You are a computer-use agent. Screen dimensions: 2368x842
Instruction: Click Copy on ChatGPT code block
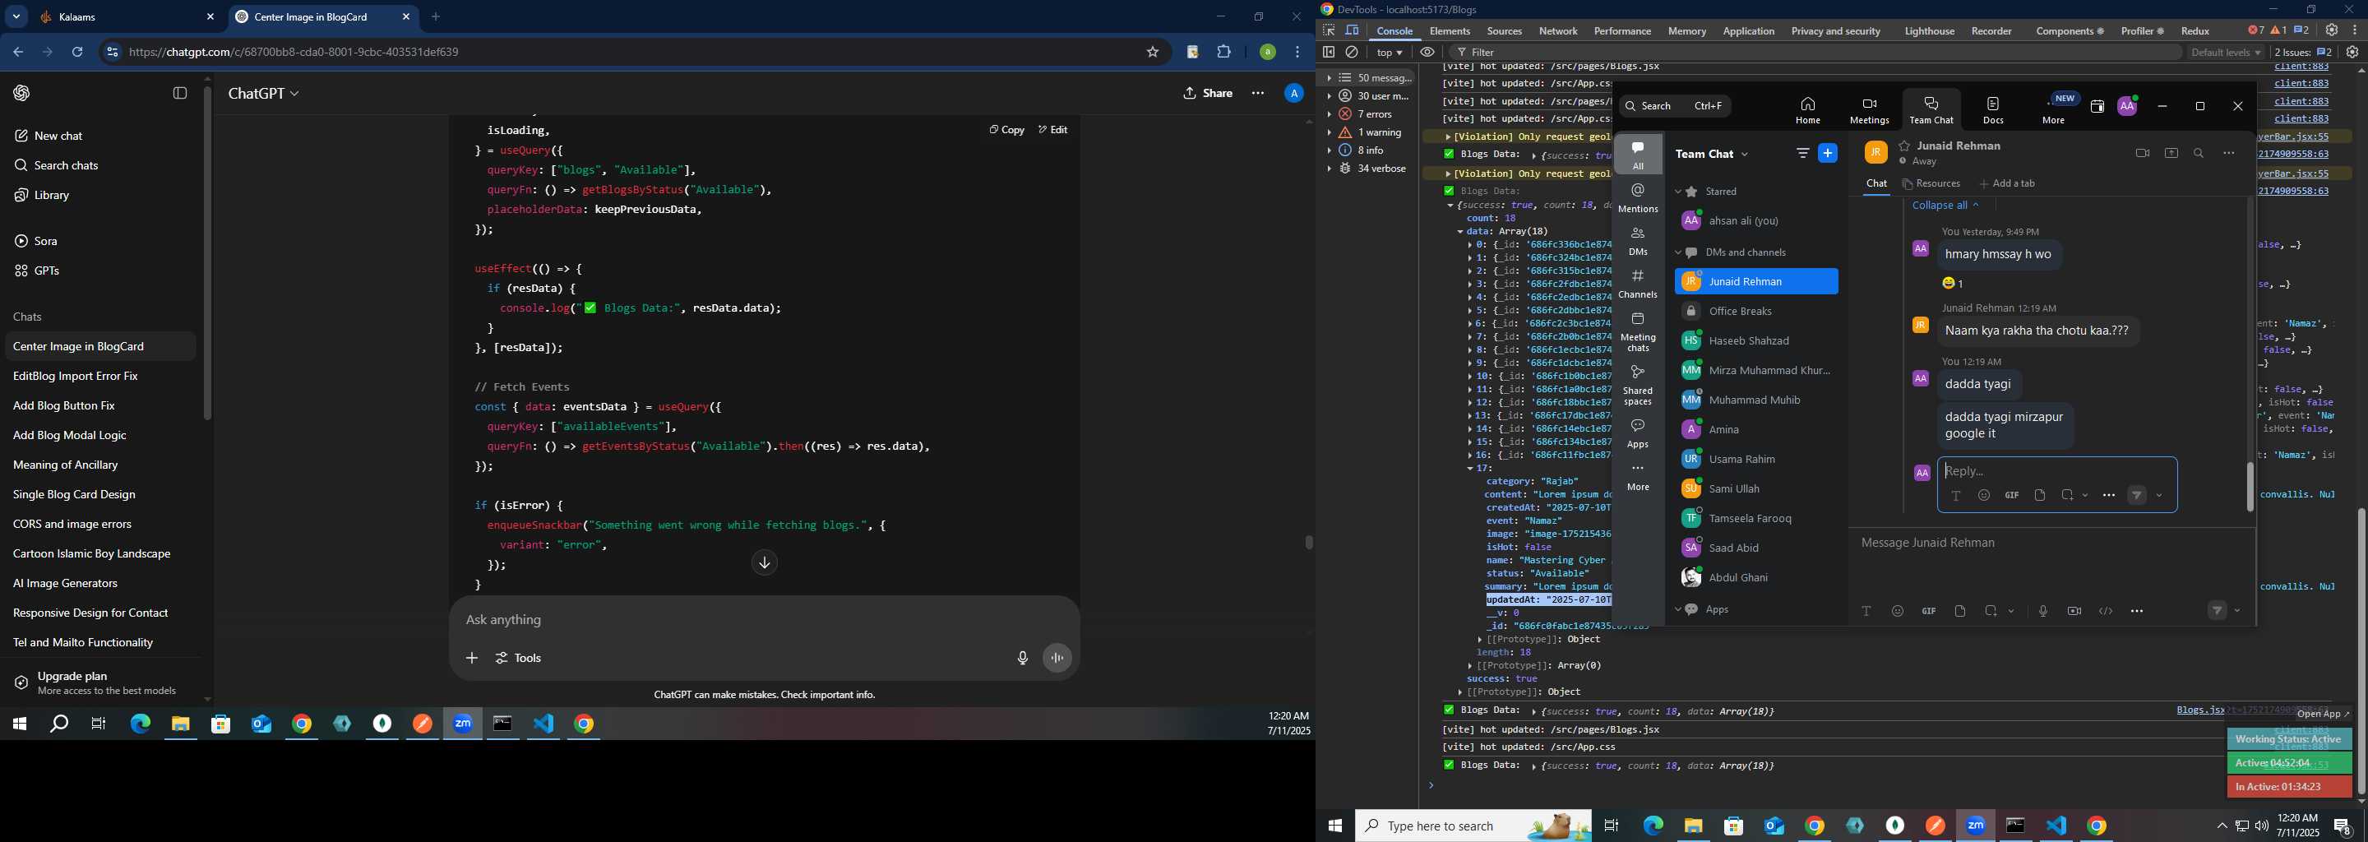pos(1006,130)
